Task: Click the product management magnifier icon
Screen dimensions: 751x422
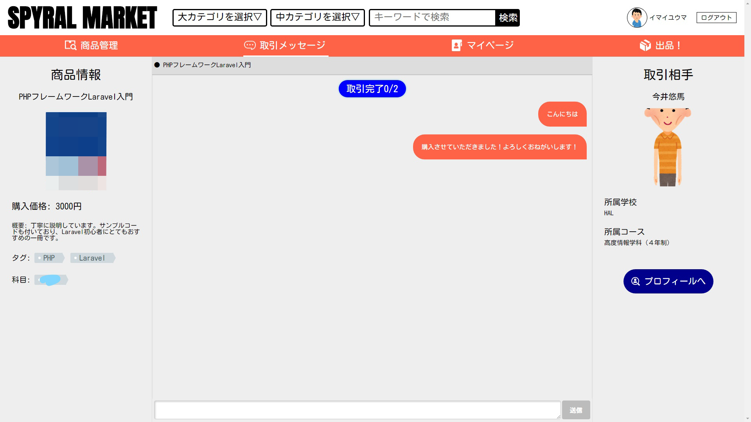Action: [x=70, y=45]
